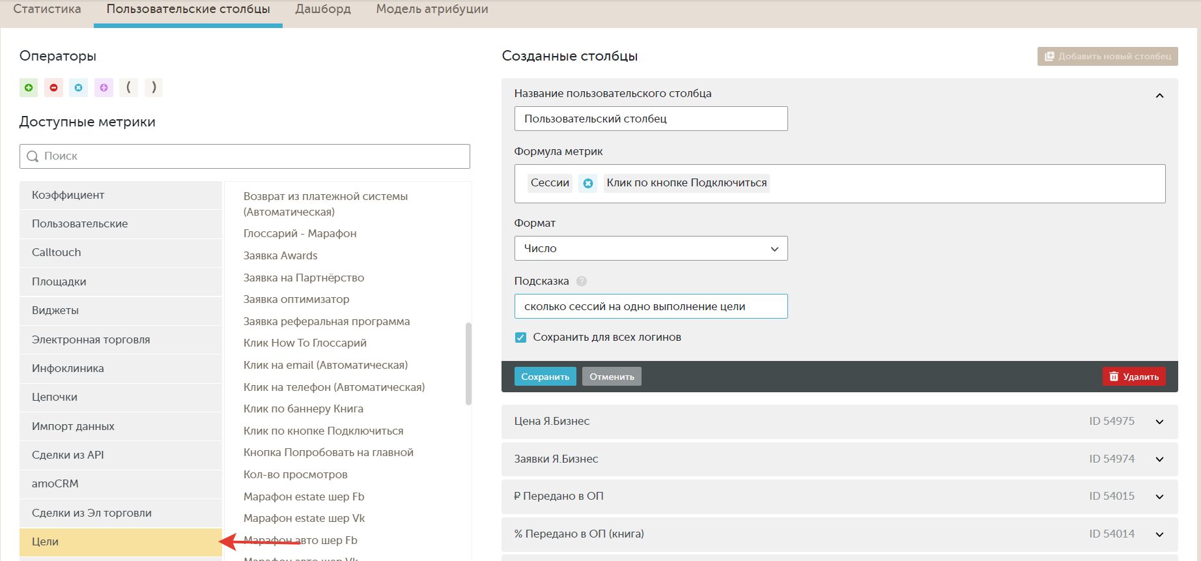Click the column name input field
Image resolution: width=1201 pixels, height=561 pixels.
pos(651,119)
